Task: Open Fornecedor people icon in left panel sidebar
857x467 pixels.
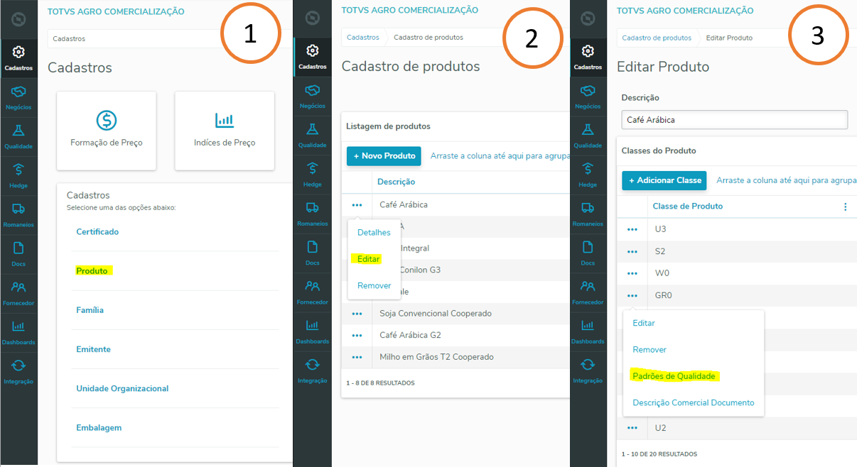Action: 18,287
